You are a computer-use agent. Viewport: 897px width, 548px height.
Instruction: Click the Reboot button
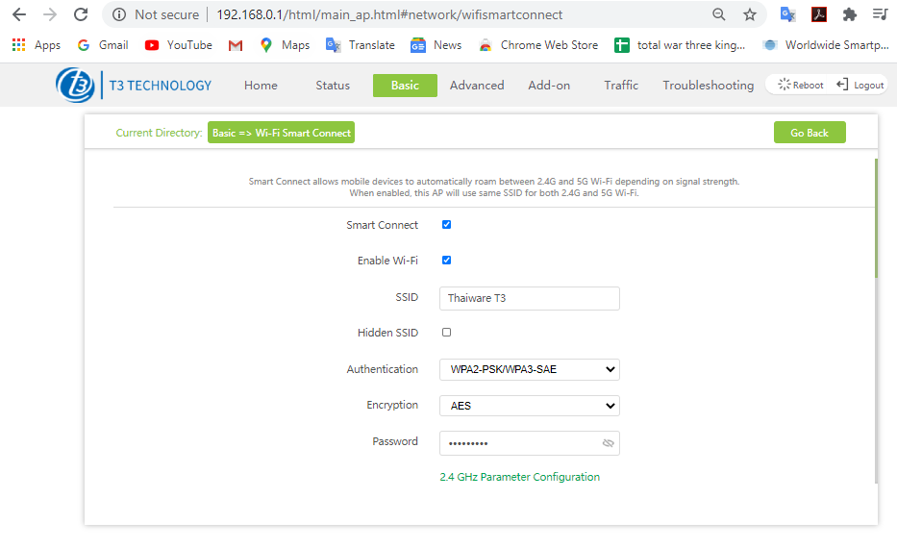800,85
